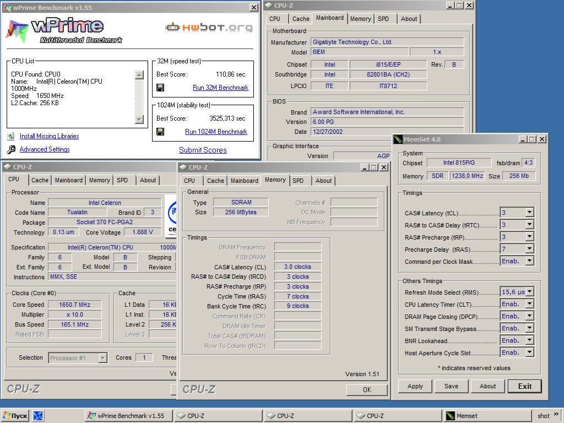Click the save icon for the 1024M benchmark

click(x=160, y=132)
